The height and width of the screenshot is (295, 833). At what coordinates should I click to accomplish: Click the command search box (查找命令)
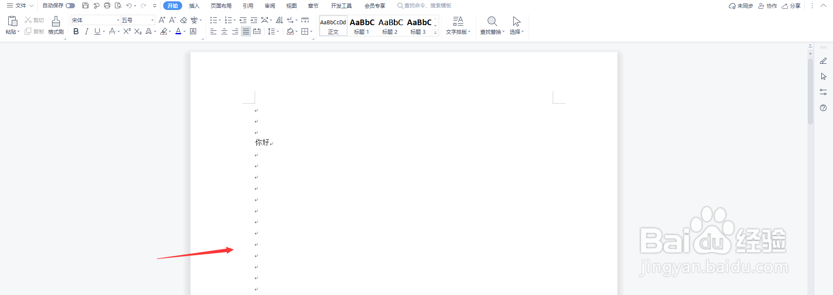point(424,6)
